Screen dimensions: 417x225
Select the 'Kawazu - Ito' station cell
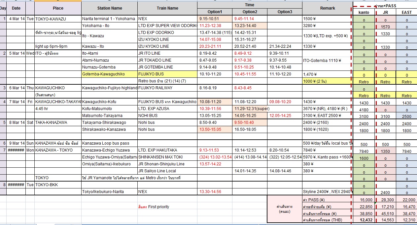110,46
